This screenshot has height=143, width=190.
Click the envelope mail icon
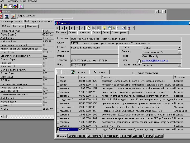(x=109, y=28)
